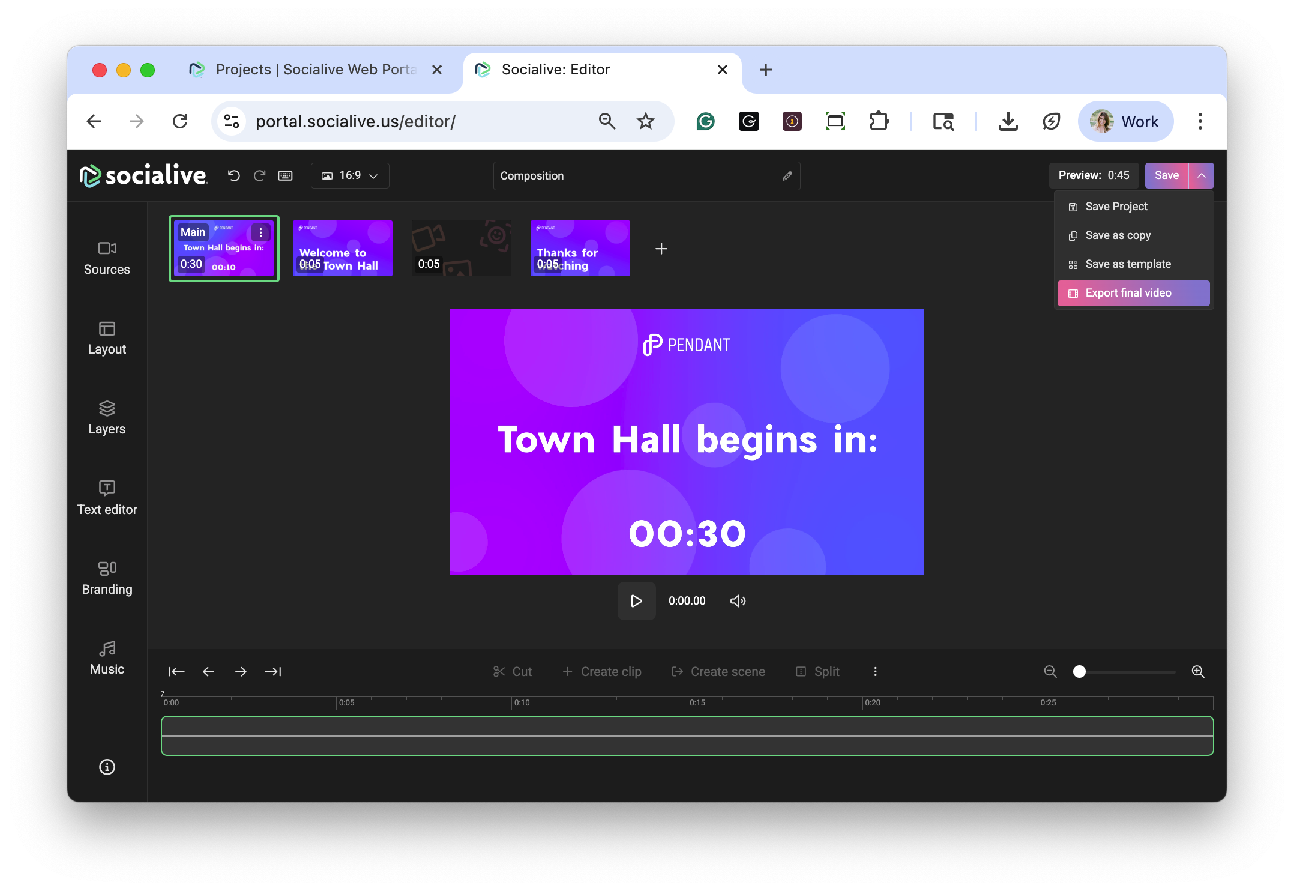This screenshot has width=1294, height=891.
Task: Collapse the Save options chevron
Action: click(1201, 175)
